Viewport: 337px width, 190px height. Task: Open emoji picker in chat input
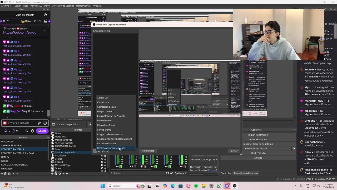45,123
